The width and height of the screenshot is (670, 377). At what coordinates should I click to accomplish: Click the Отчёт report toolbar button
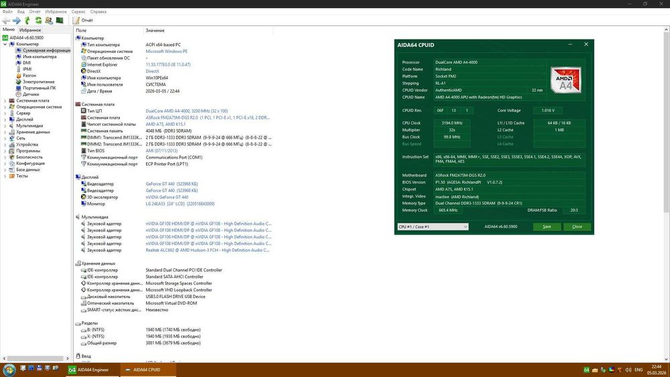(83, 21)
